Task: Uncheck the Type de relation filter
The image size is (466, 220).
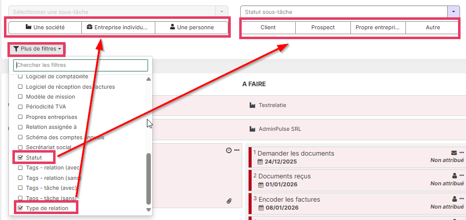Action: (x=20, y=208)
